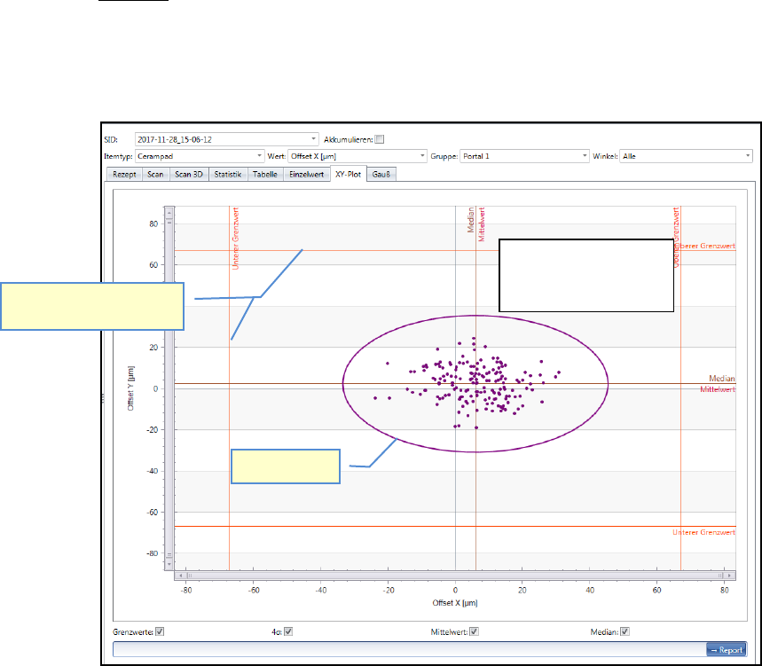Uncheck the Median checkbox

pyautogui.click(x=625, y=631)
